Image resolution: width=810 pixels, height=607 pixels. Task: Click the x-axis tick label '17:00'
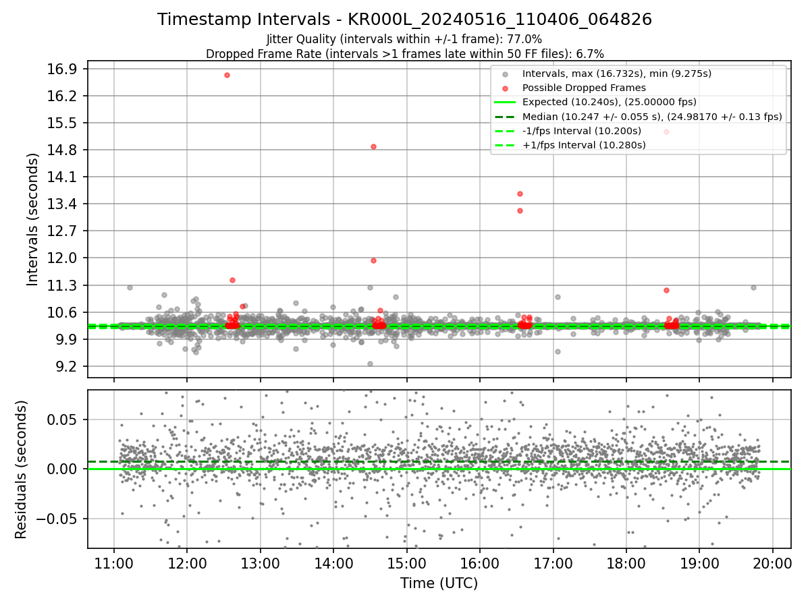[553, 563]
